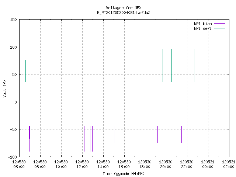Click the purple spike at the 20:00 gridline
Viewport: 236px width, 177px height.
pos(166,139)
